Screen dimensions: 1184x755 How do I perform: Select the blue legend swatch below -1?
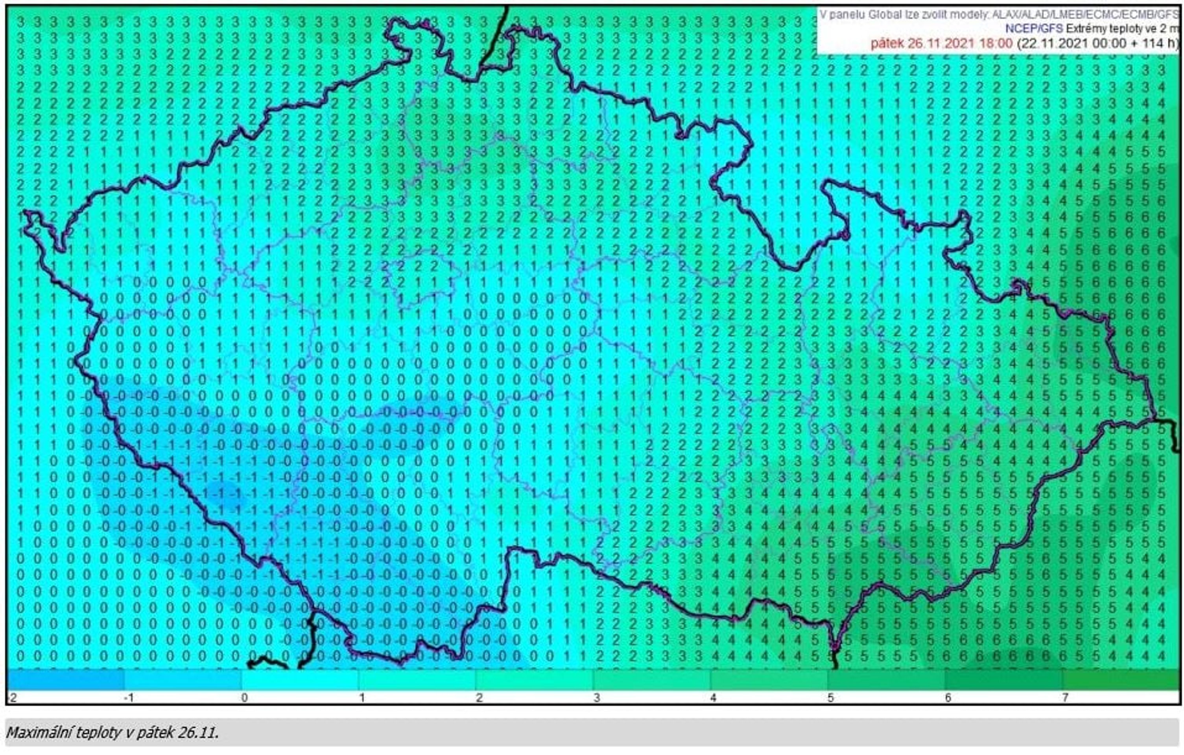pos(66,681)
